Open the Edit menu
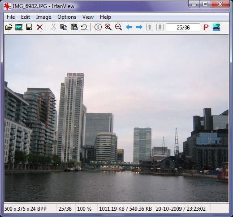233x217 pixels. (x=26, y=17)
